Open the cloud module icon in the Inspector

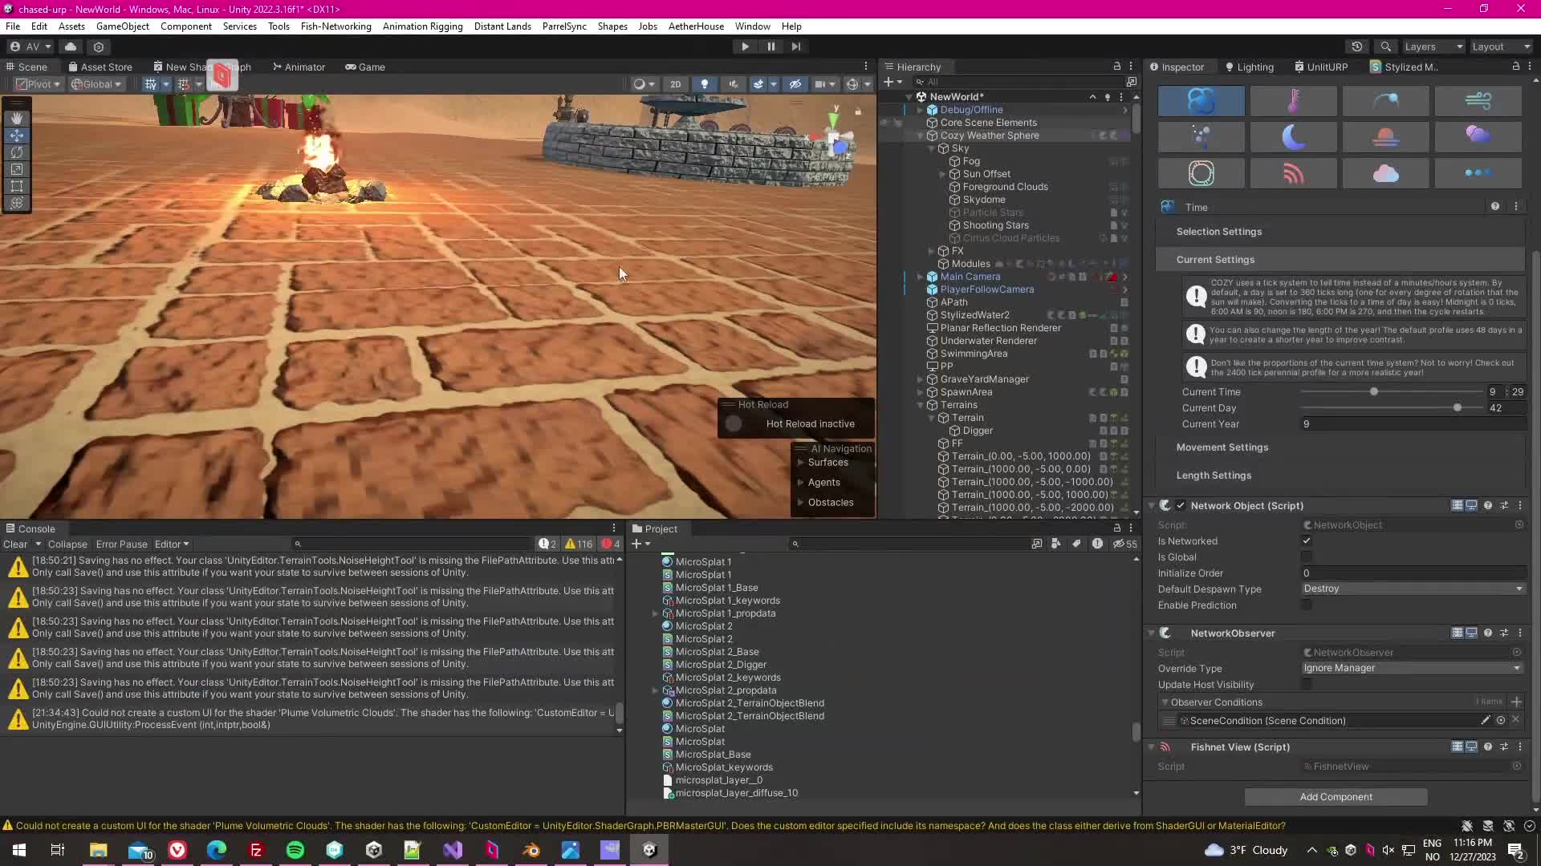tap(1385, 173)
